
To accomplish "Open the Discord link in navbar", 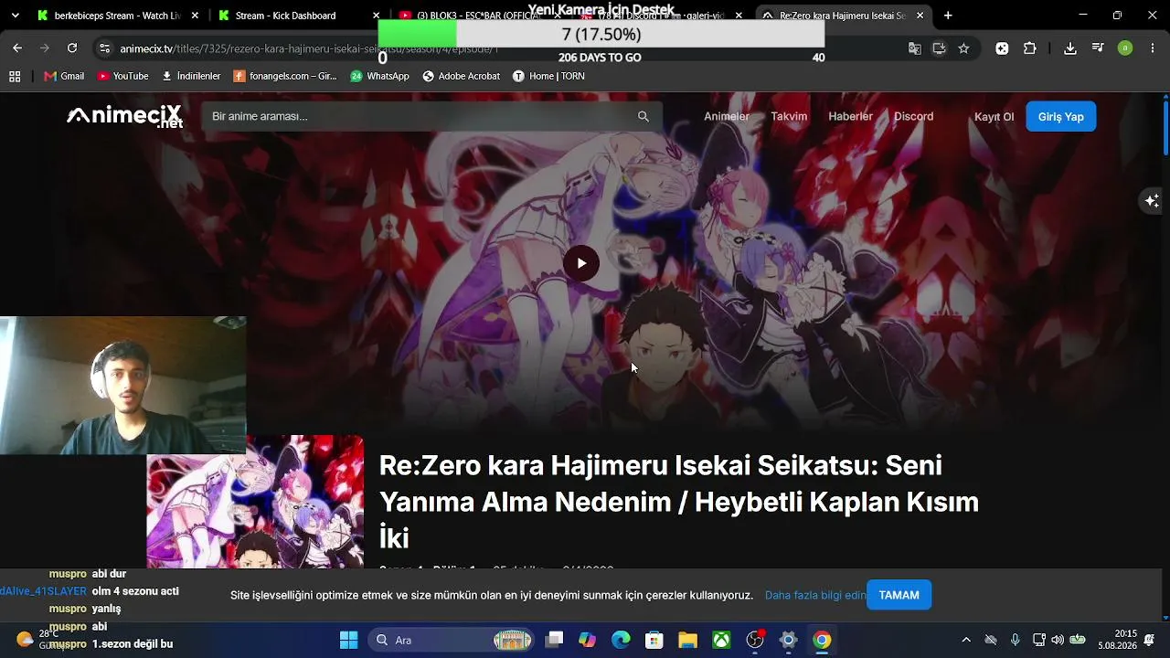I will tap(914, 116).
